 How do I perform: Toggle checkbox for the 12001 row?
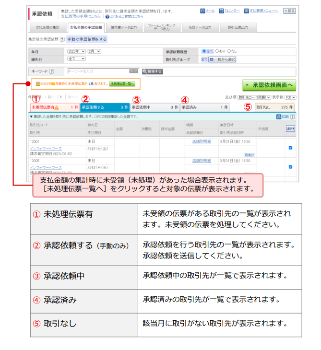[x=290, y=148]
